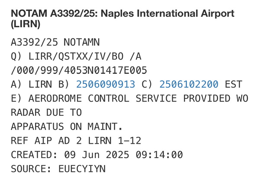Image resolution: width=277 pixels, height=190 pixels.
Task: Click the APPARATUS ON MAINT. line
Action: (x=67, y=127)
